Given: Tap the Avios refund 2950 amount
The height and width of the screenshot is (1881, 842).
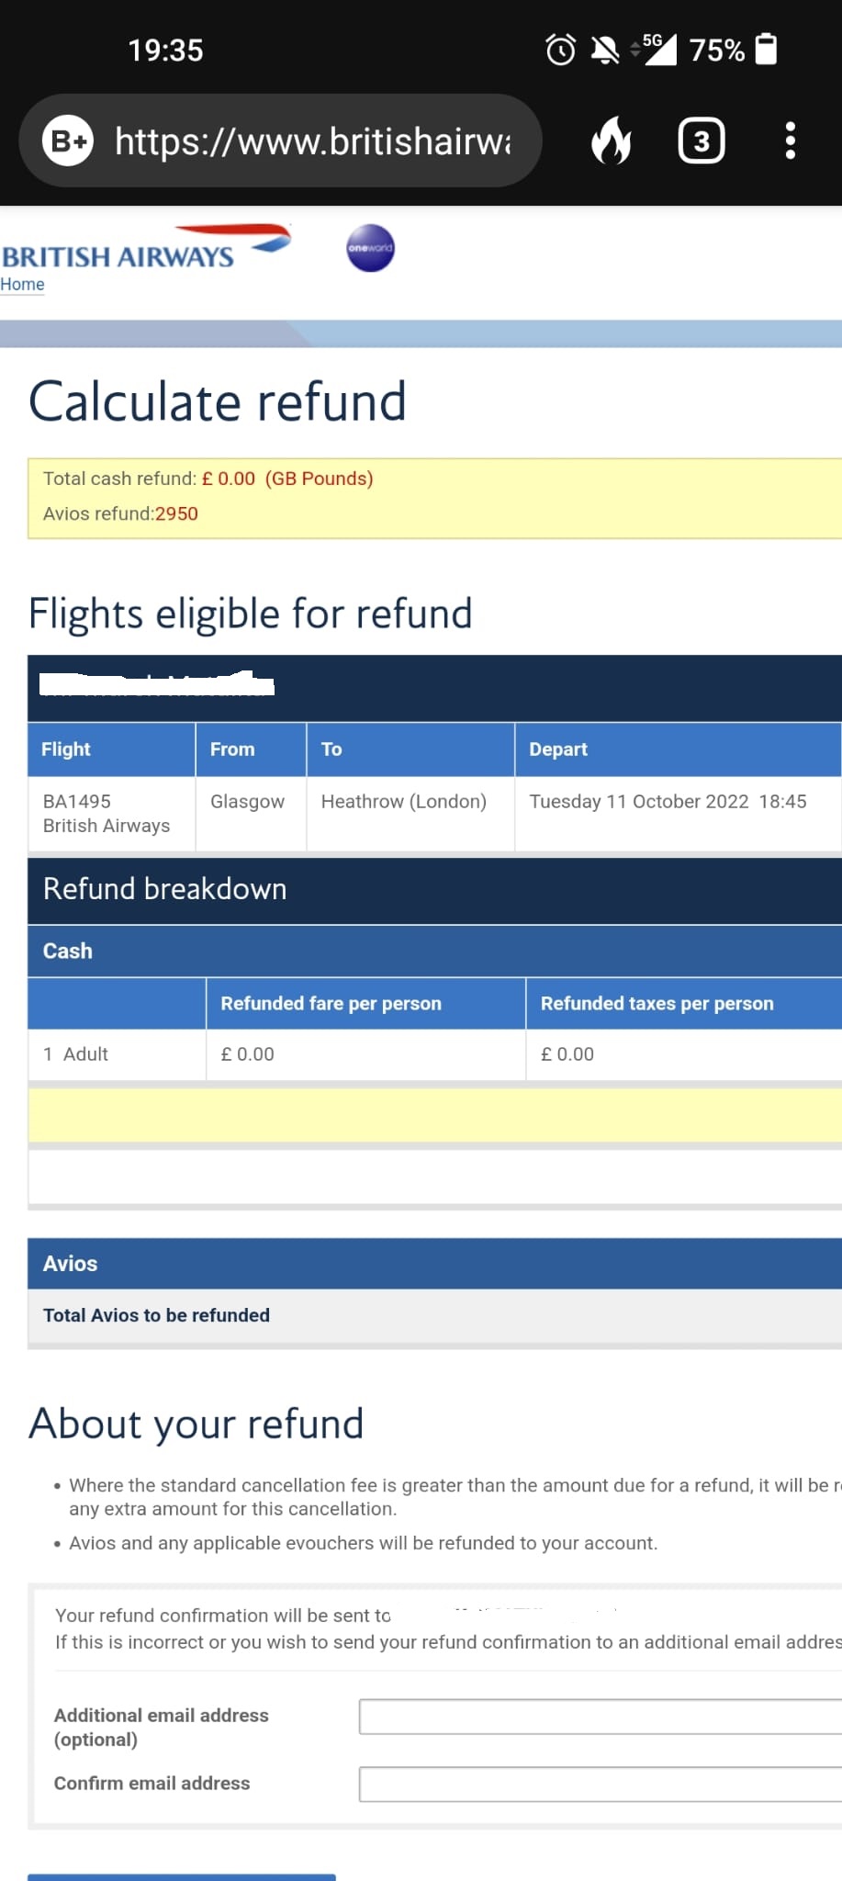Looking at the screenshot, I should (x=176, y=513).
